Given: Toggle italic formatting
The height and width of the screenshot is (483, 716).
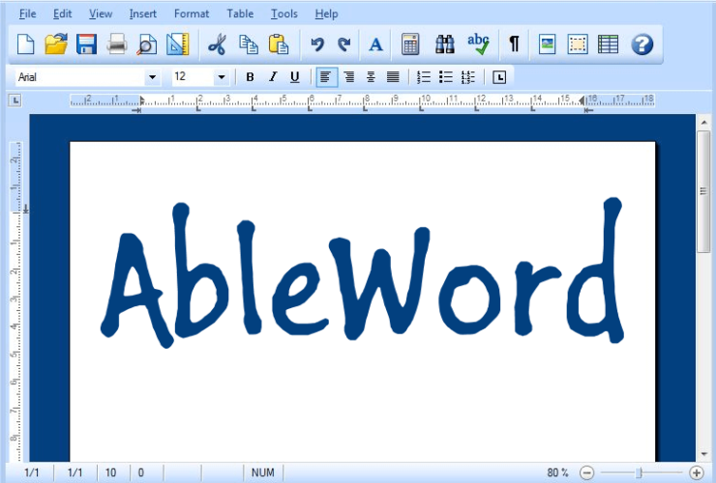Looking at the screenshot, I should coord(273,77).
